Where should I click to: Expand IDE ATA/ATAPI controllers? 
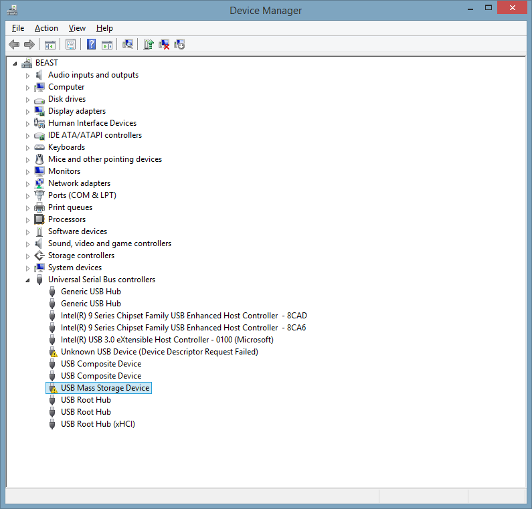pyautogui.click(x=28, y=136)
